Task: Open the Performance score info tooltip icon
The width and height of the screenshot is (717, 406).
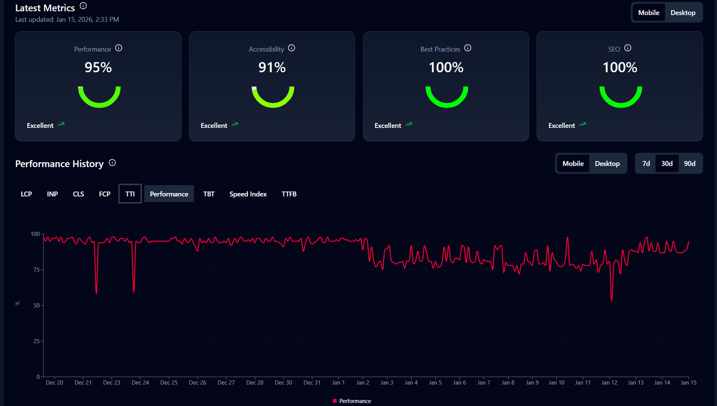Action: pos(119,48)
